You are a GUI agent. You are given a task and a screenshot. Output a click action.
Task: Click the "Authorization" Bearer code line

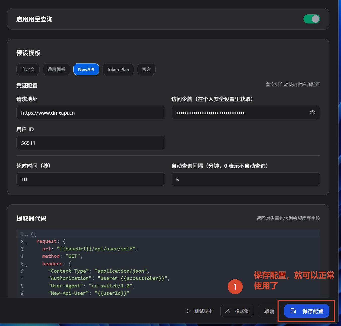coord(109,278)
